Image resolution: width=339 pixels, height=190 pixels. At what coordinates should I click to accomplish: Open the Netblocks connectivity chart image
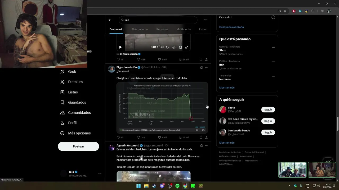coord(162,108)
